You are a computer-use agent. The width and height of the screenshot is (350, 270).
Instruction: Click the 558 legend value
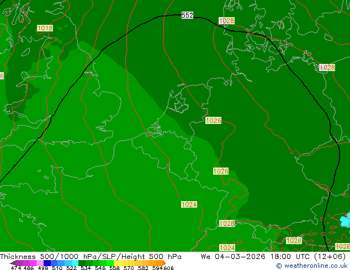pos(114,268)
